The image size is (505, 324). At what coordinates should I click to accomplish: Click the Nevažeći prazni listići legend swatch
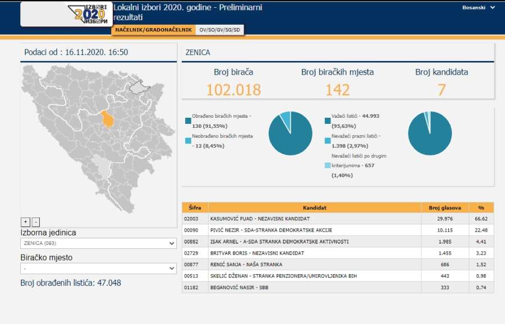tap(327, 141)
